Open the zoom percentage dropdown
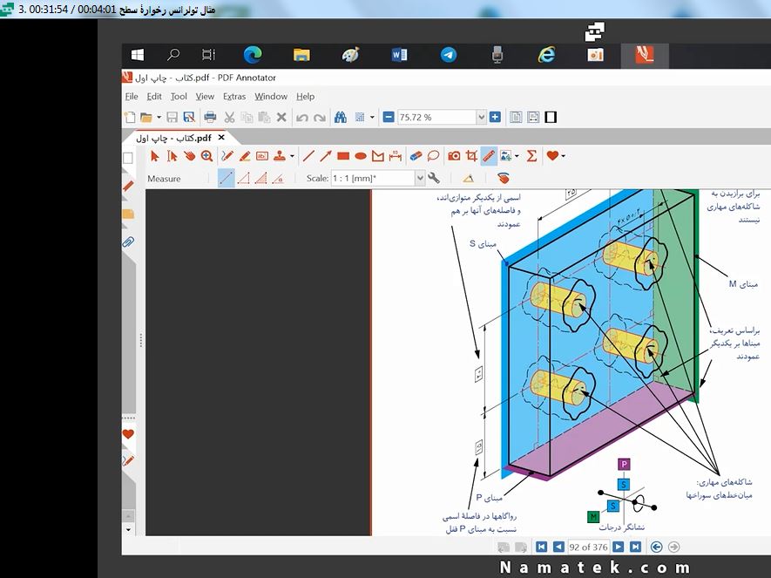This screenshot has height=578, width=771. (482, 117)
